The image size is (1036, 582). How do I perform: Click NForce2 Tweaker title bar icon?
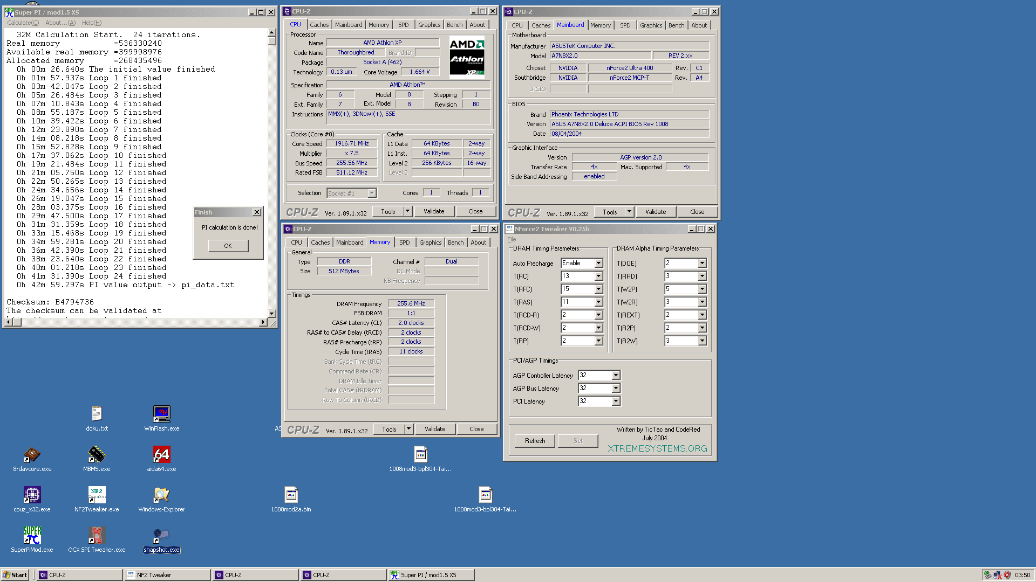(x=509, y=229)
